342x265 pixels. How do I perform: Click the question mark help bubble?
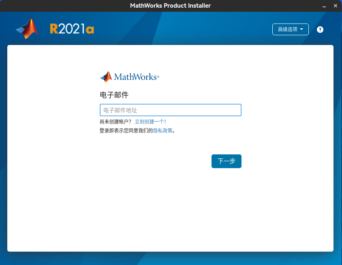click(x=320, y=29)
